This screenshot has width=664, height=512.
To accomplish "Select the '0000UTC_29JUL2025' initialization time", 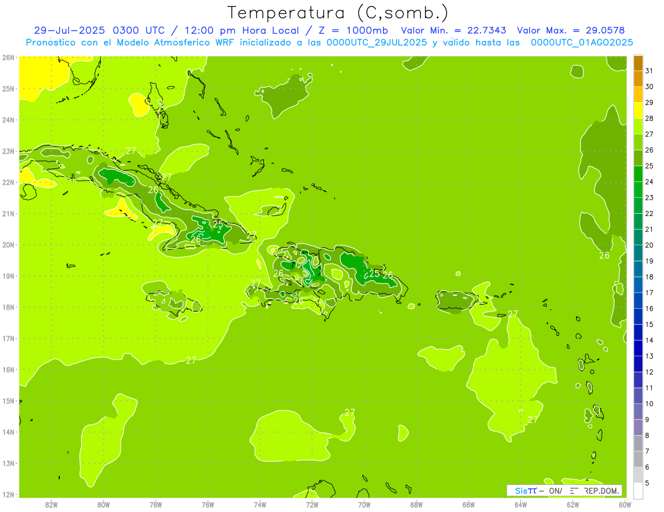I will point(377,43).
